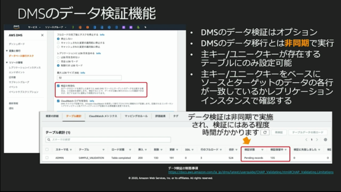Open table settings gear icon
Viewport: 341px width, 192px height.
(326, 140)
